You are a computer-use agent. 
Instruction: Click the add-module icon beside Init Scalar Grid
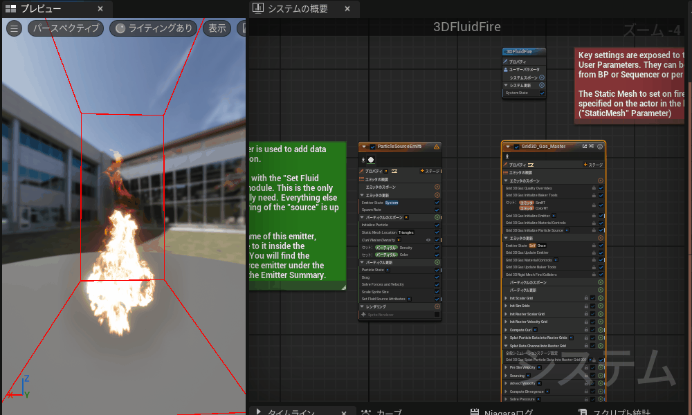click(601, 298)
